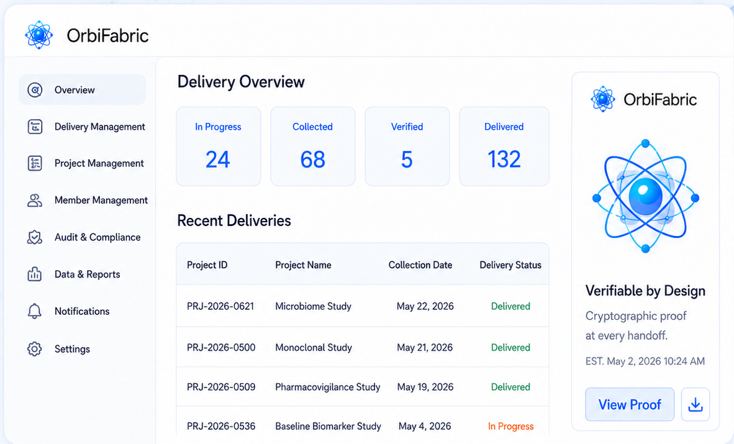Click the Member Management people icon
This screenshot has width=734, height=444.
[x=35, y=201]
